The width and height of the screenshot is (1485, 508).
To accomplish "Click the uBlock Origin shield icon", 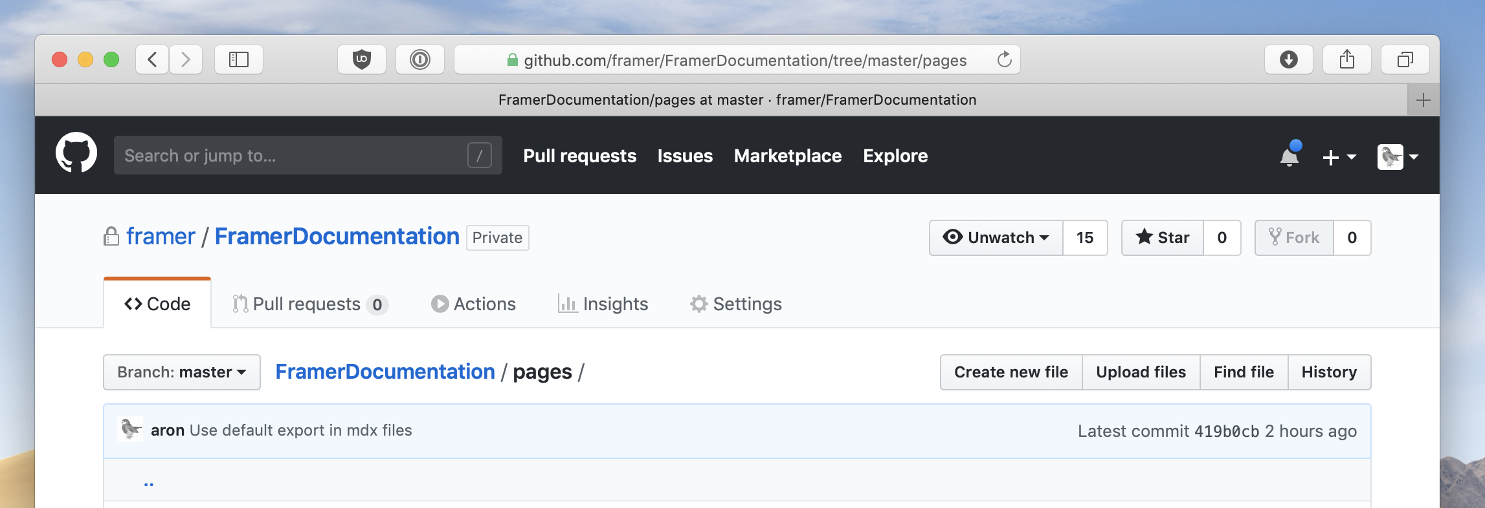I will click(361, 60).
